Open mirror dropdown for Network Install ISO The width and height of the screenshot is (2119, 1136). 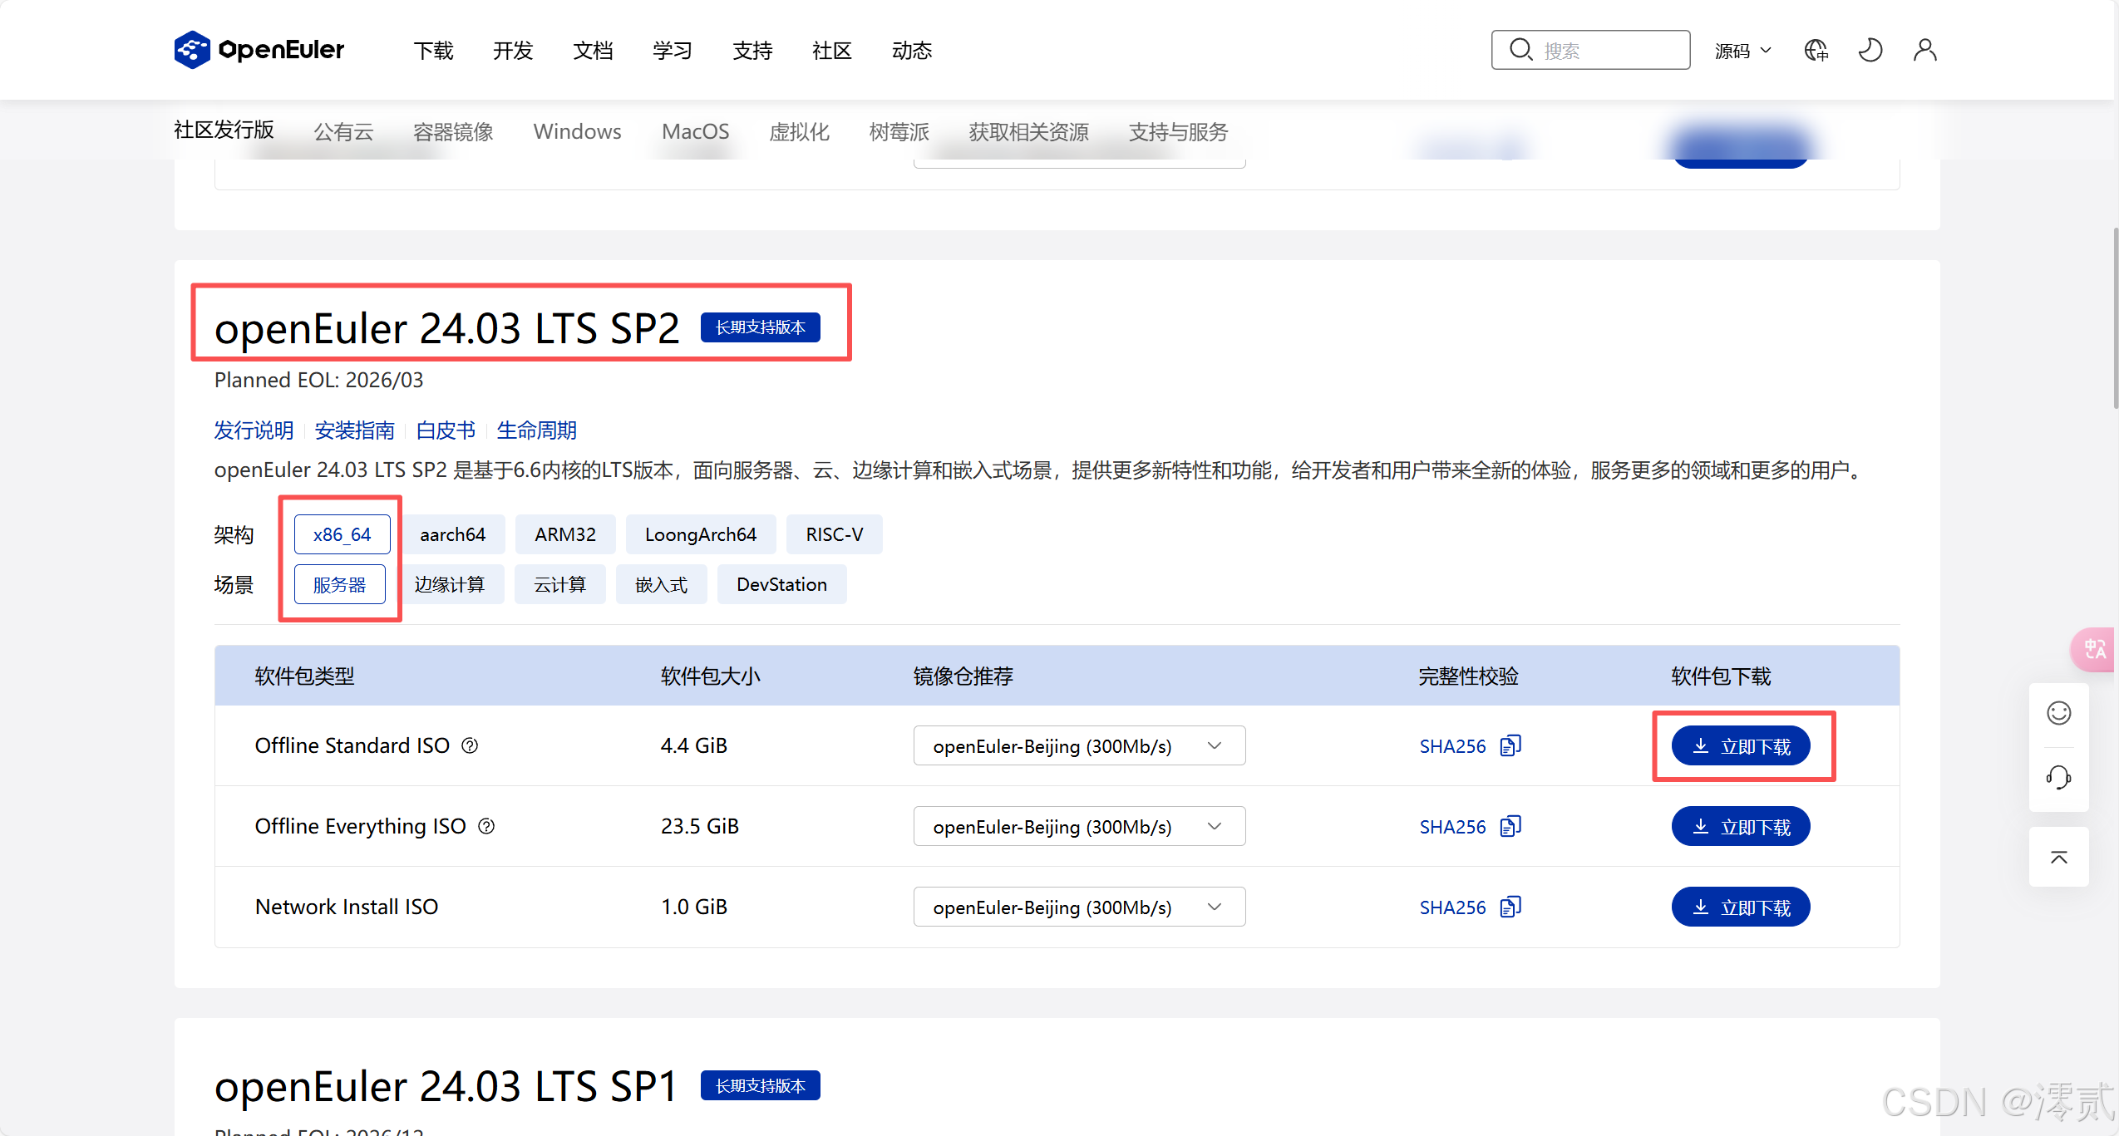1078,907
